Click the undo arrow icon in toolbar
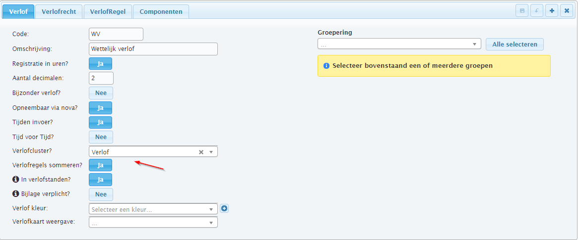The image size is (580, 240). [537, 11]
